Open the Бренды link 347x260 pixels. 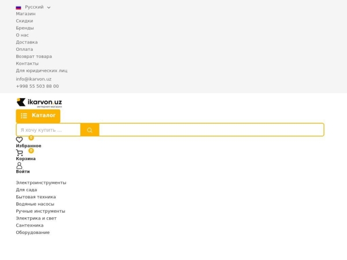coord(25,28)
